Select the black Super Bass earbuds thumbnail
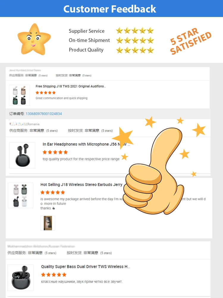Screen dimensions: 223x298 pos(21,278)
